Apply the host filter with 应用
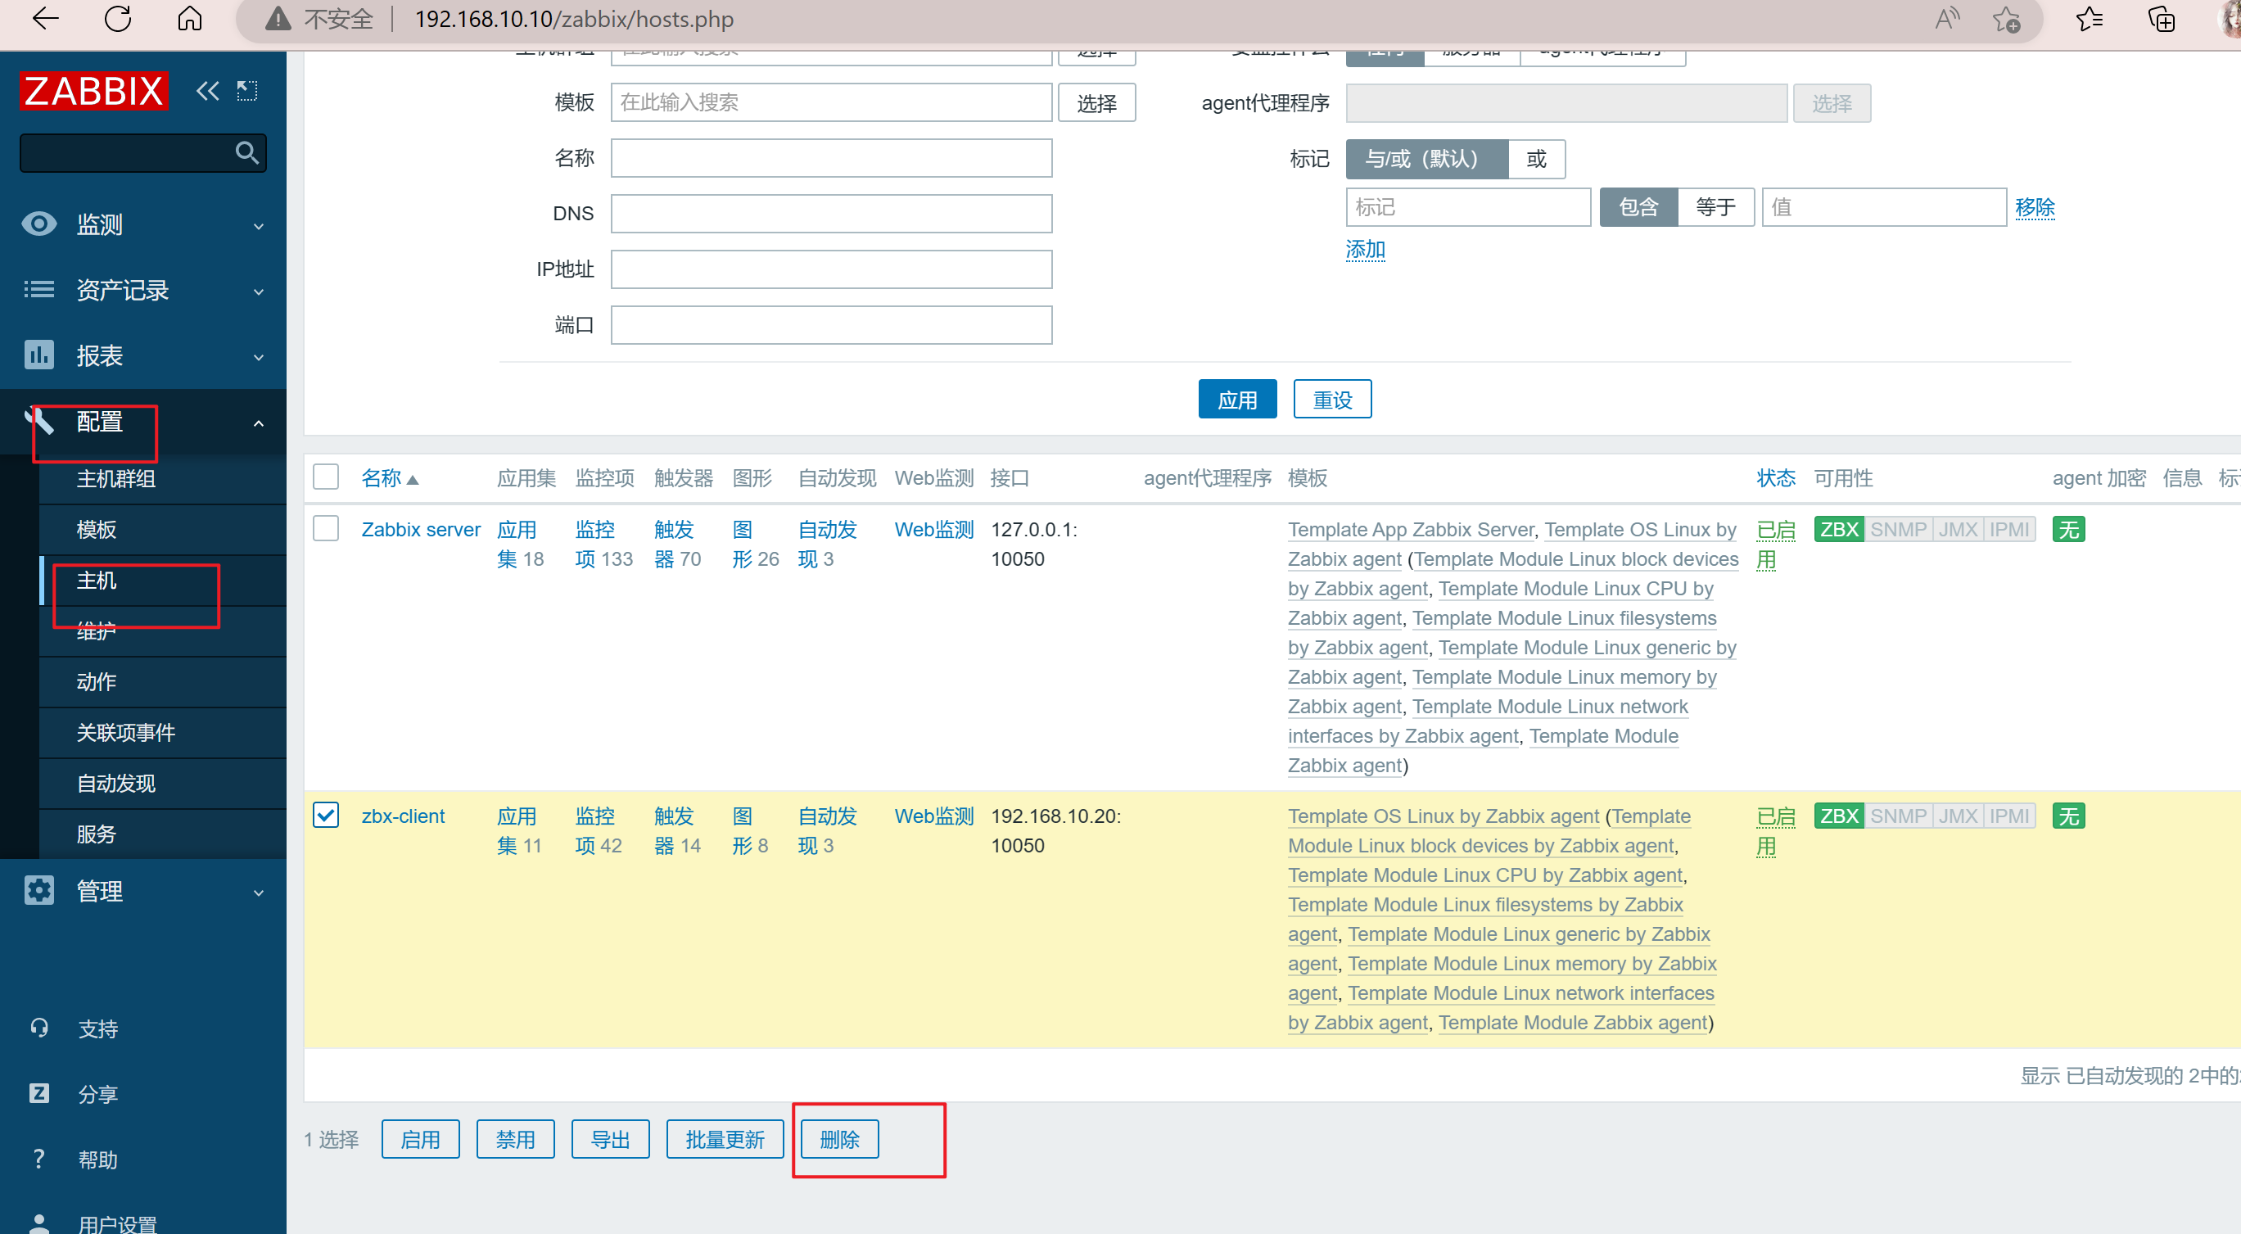The image size is (2241, 1234). coord(1237,400)
